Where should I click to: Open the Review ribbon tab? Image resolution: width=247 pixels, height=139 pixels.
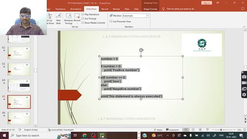pyautogui.click(x=116, y=9)
